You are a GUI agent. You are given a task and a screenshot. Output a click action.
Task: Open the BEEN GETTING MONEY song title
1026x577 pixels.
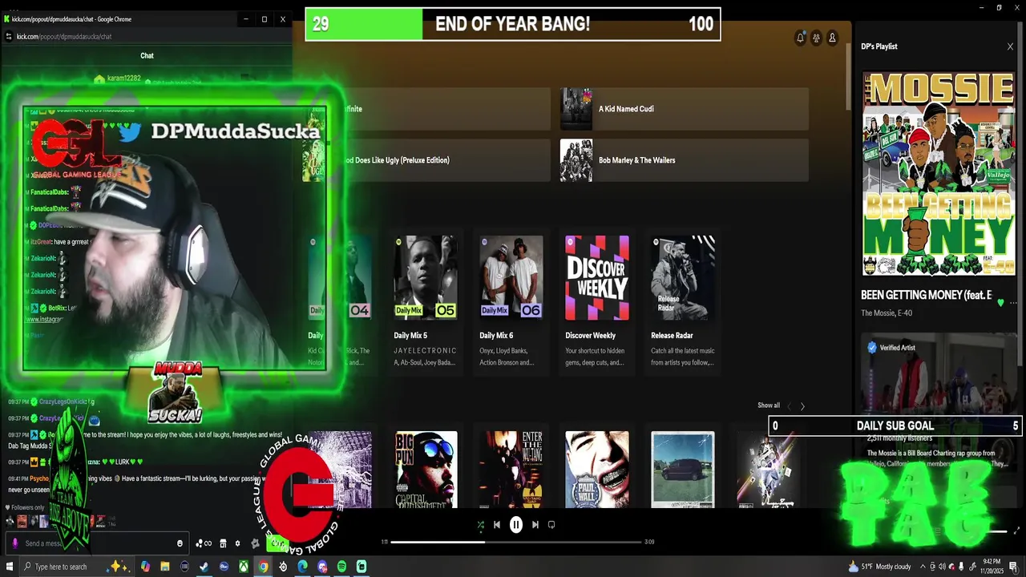926,295
